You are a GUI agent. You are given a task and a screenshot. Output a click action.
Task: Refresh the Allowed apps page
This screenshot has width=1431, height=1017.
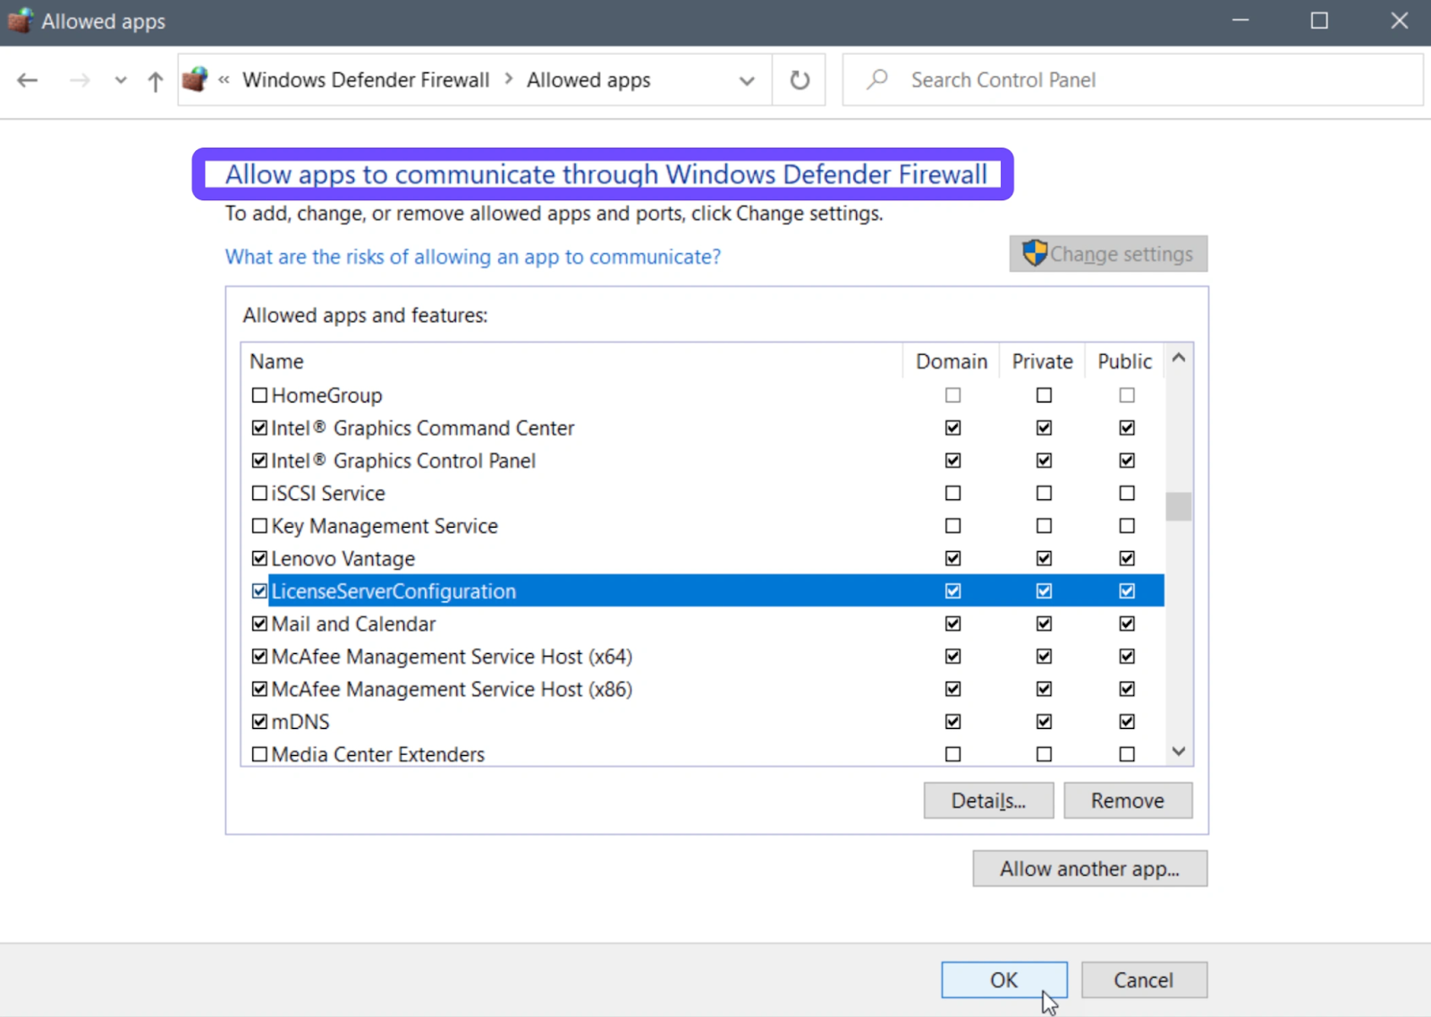[800, 81]
